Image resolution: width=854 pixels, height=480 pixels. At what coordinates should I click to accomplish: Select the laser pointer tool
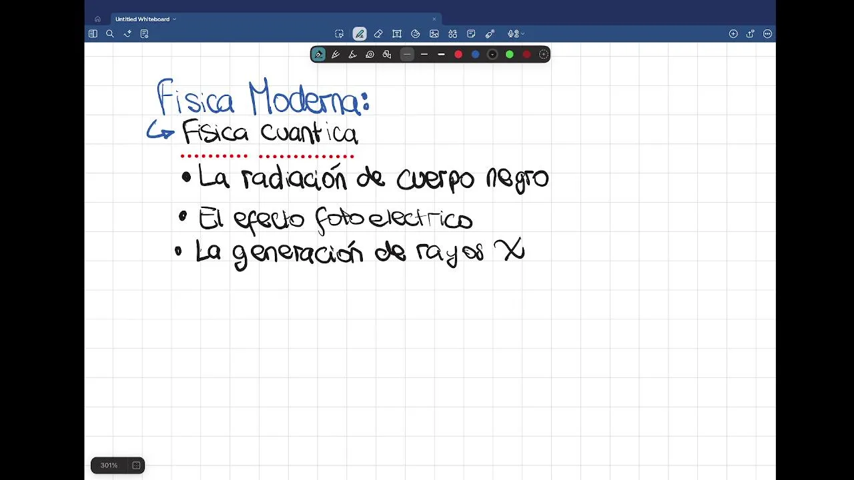tap(490, 34)
